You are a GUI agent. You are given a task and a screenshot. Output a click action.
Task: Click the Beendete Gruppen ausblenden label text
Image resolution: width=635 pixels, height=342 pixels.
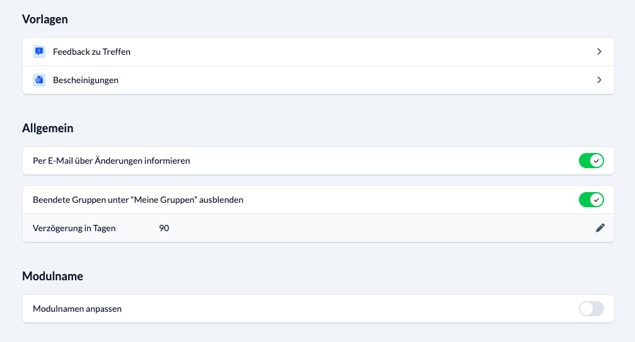pos(137,200)
